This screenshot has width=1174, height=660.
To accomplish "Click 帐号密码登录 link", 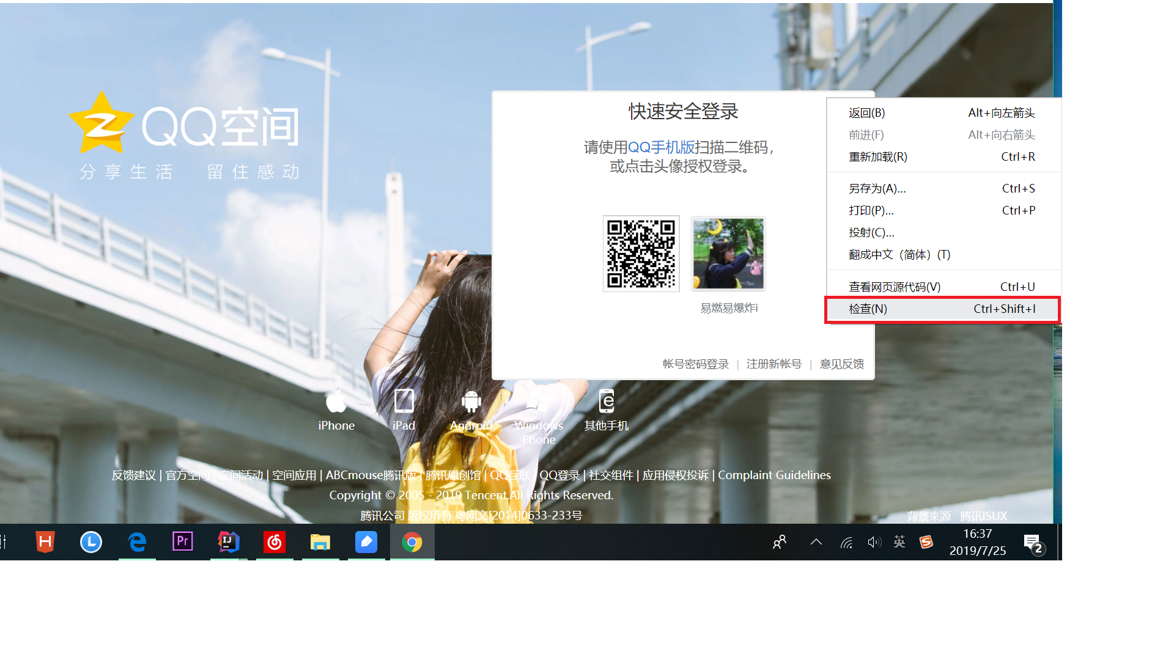I will coord(696,364).
